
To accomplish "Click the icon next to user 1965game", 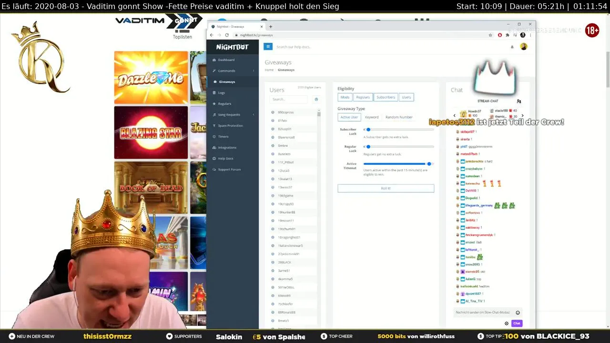I will pos(273,196).
